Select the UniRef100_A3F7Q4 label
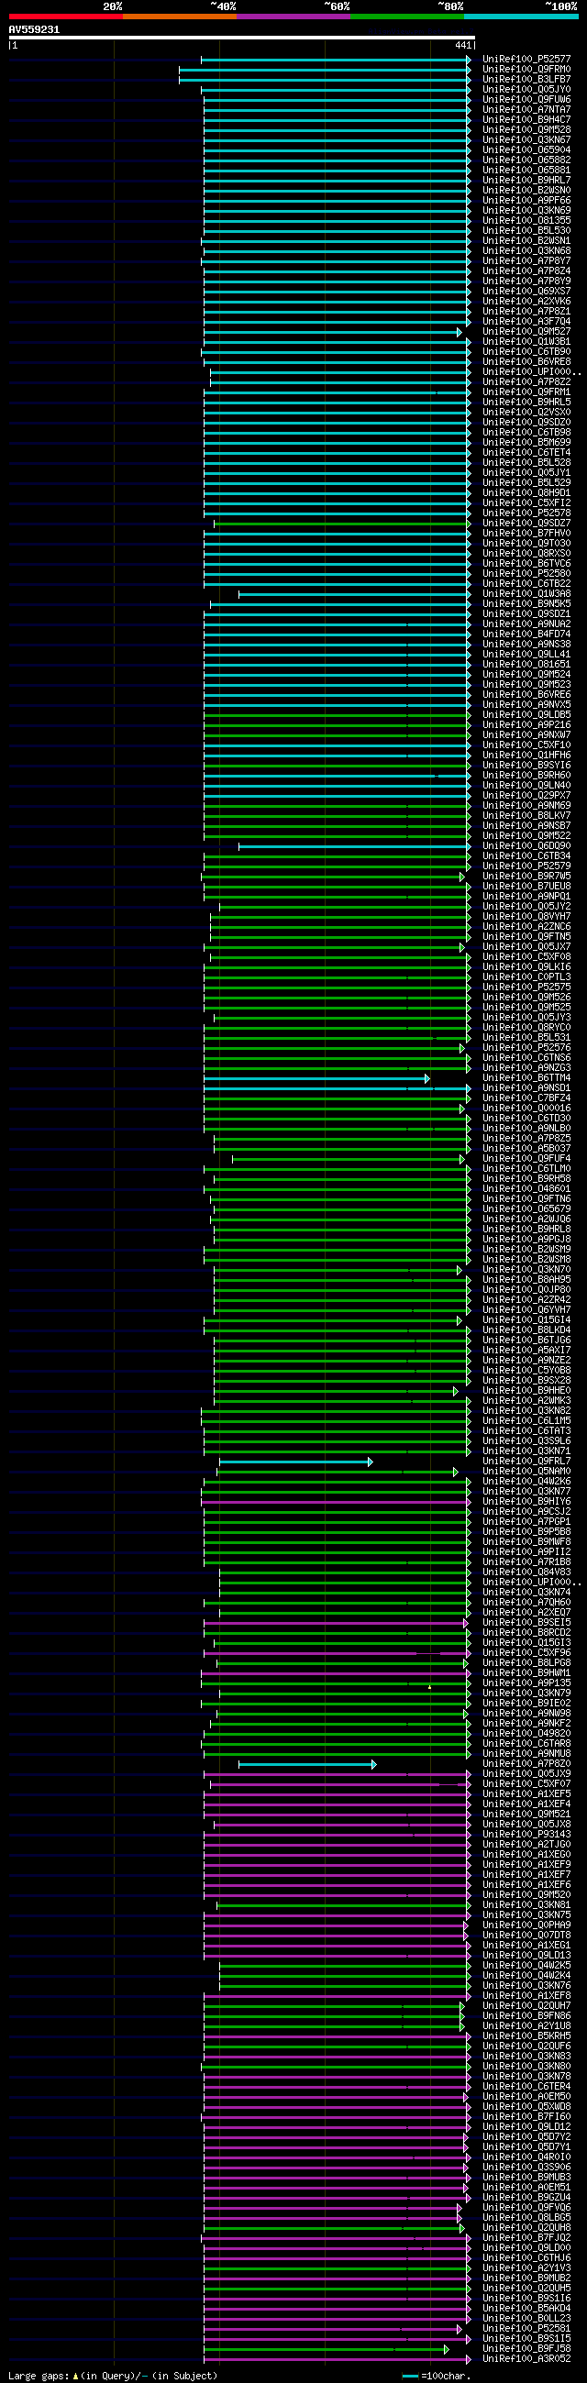587x2383 pixels. 526,322
